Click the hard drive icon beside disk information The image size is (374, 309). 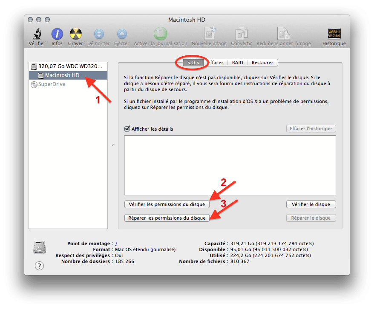[40, 247]
